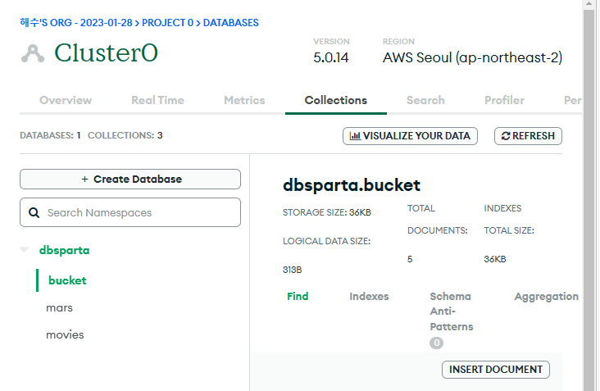600x391 pixels.
Task: Click the Schema Anti-Patterns zero badge
Action: pyautogui.click(x=436, y=343)
